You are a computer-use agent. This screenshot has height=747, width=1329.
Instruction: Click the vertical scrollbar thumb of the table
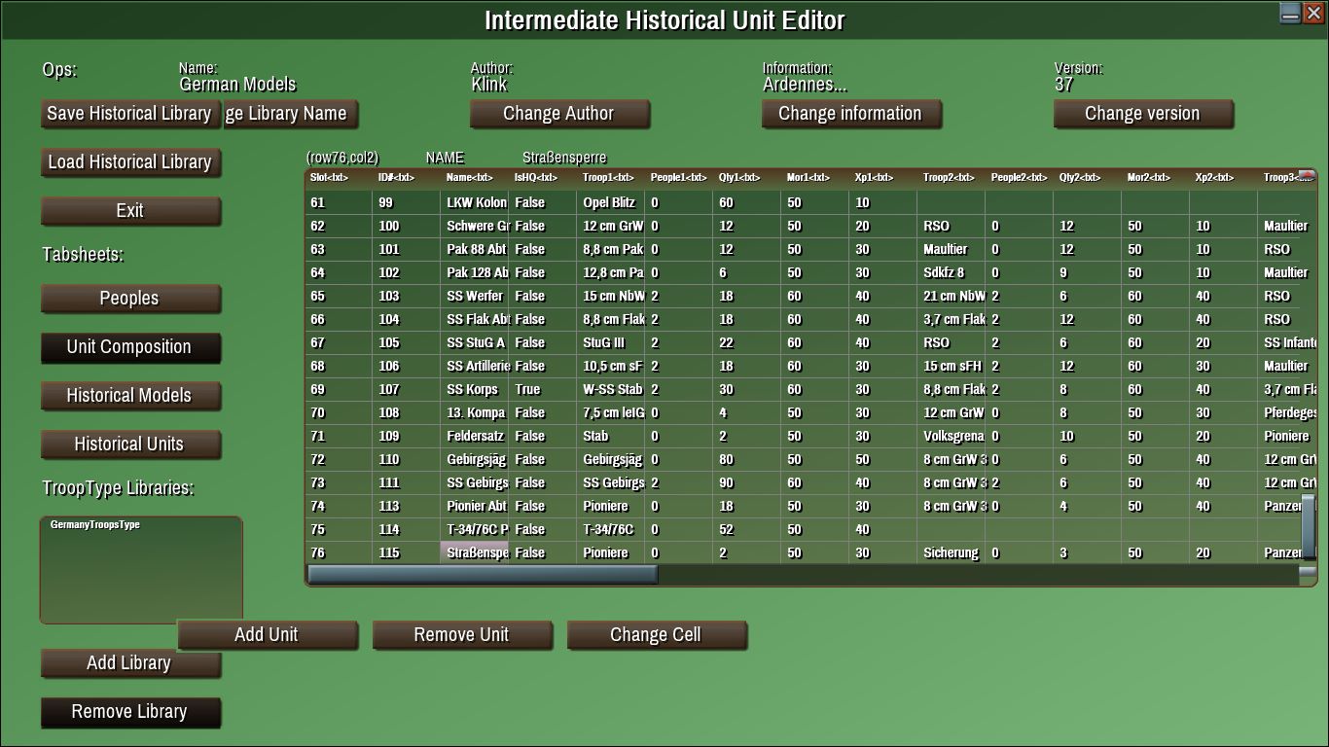pyautogui.click(x=1308, y=525)
